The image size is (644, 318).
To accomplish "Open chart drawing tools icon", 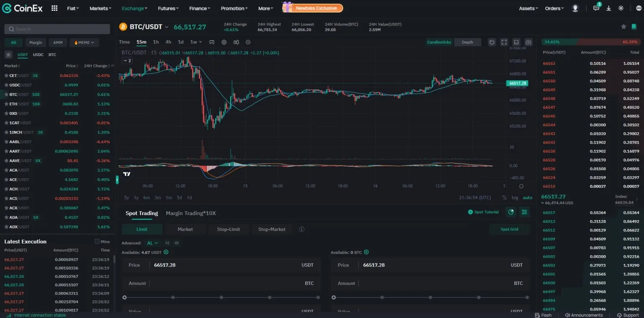I will coord(212,42).
